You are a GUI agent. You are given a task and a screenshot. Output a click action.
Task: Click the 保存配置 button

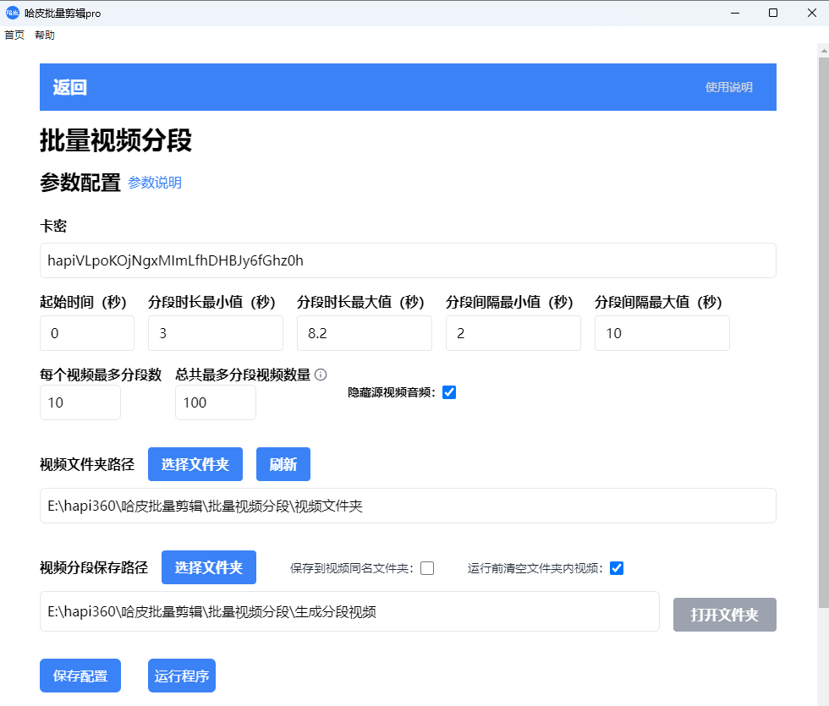(80, 676)
